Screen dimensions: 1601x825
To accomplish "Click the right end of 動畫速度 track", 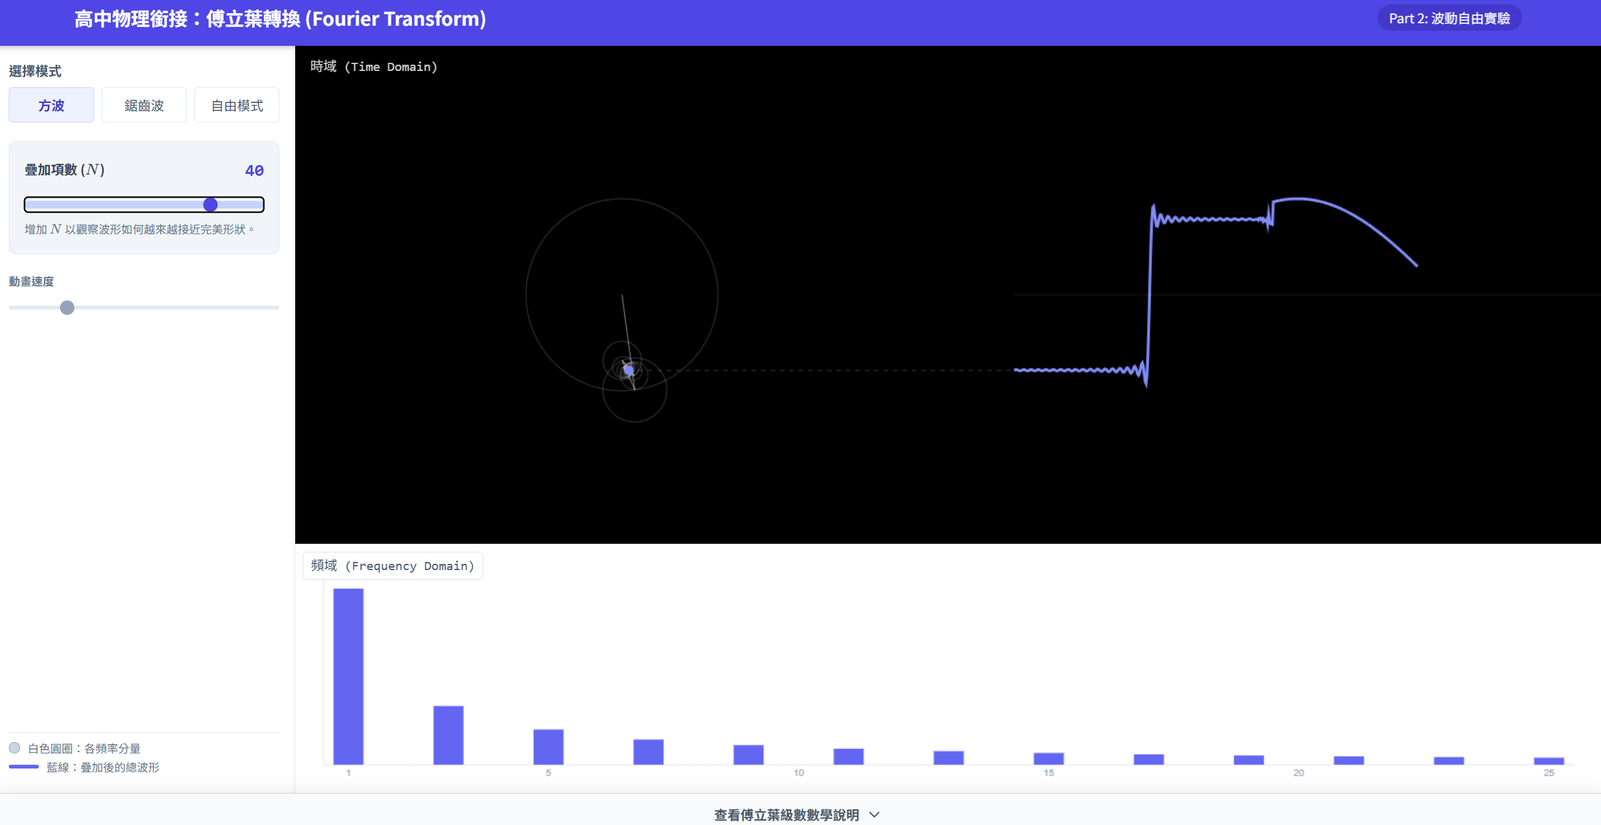I will point(276,308).
